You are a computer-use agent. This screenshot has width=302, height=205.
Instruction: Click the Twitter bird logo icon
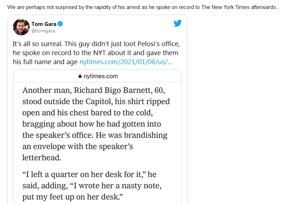tap(177, 23)
